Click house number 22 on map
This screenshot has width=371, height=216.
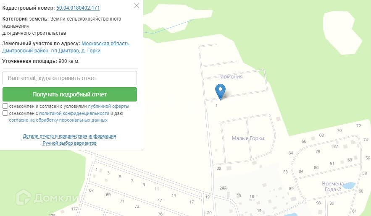219,169
